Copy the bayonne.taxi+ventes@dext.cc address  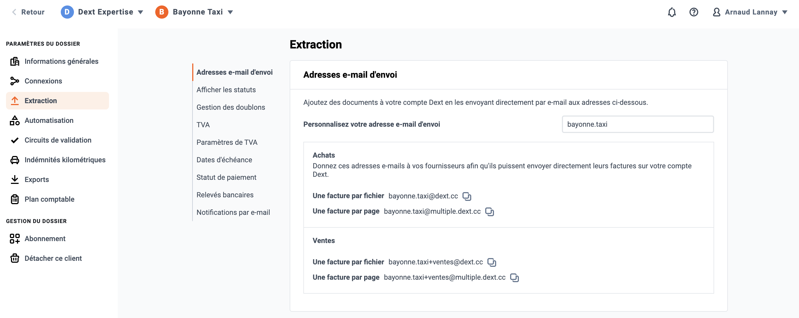(492, 262)
